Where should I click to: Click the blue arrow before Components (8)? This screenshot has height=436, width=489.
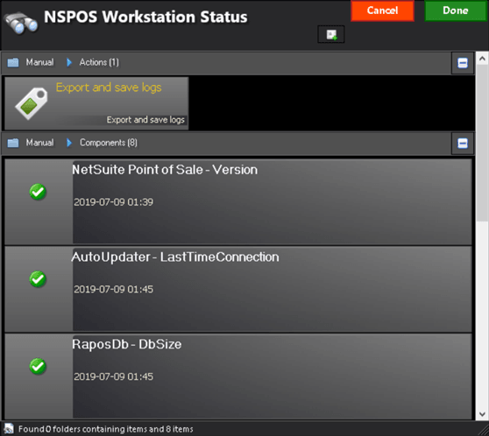[69, 143]
